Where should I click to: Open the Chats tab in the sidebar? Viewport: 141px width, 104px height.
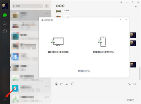coord(5,15)
